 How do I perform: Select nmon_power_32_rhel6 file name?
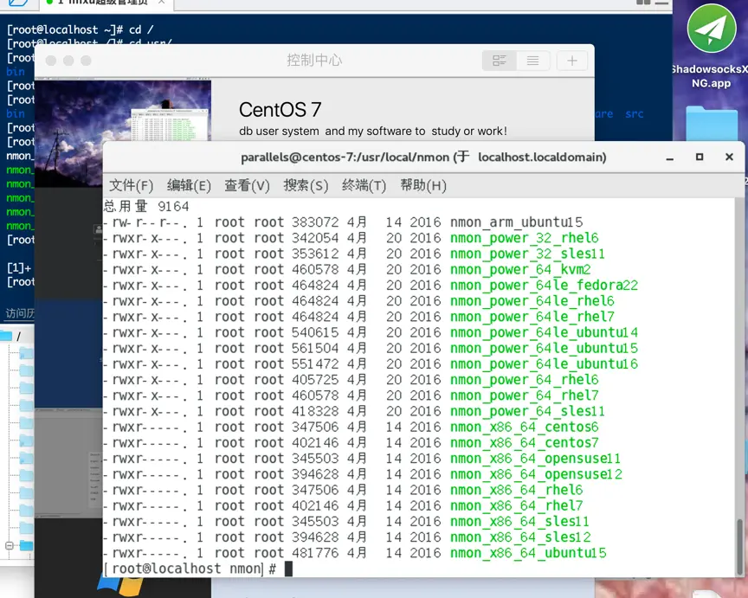(x=524, y=238)
